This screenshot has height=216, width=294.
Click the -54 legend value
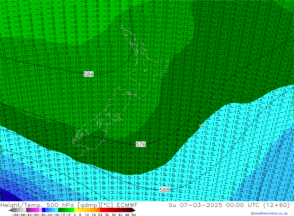coord(15,215)
